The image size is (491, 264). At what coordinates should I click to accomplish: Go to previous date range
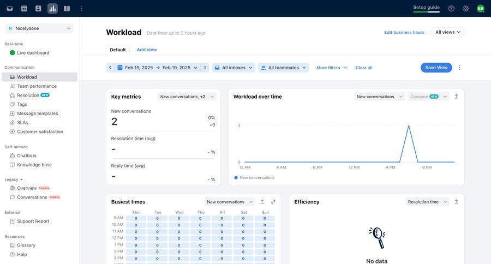[110, 68]
